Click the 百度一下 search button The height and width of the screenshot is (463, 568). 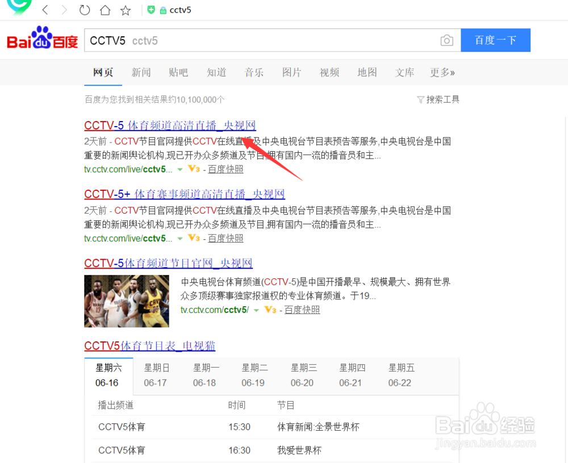click(x=495, y=40)
